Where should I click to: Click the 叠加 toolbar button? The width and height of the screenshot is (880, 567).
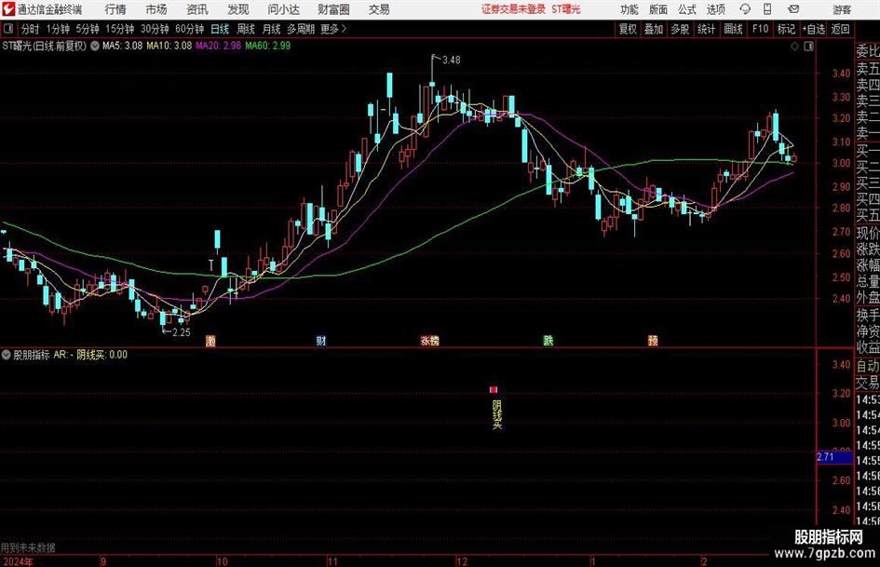click(x=654, y=29)
